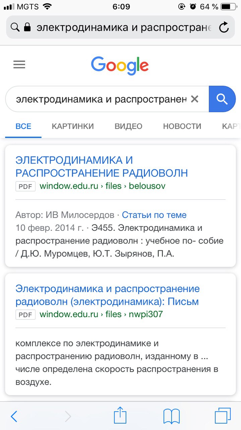This screenshot has width=241, height=430.
Task: Open the first result ЭЛЕКТРОДИНАМИКА И РАСПРОСТРАНЕНИЕ РАДИОВОЛН
Action: point(102,166)
